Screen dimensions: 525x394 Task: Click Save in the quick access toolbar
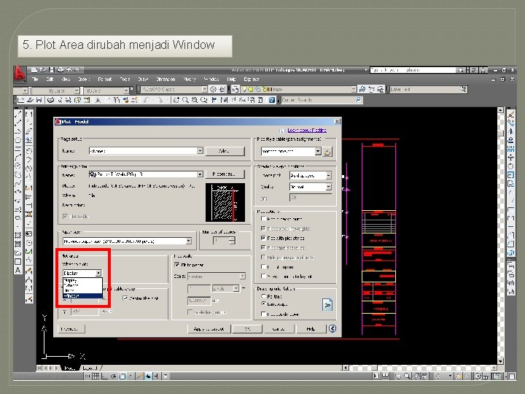click(x=52, y=70)
